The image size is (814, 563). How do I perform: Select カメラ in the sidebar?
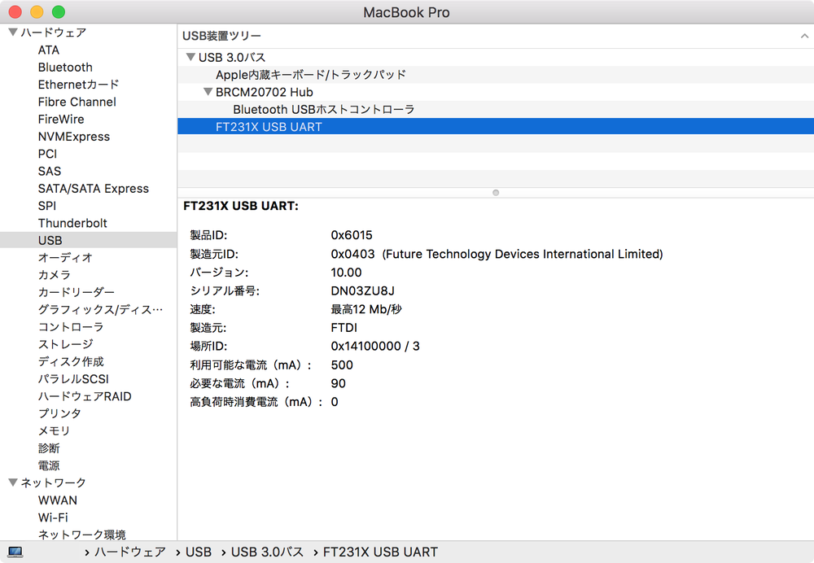pyautogui.click(x=53, y=275)
